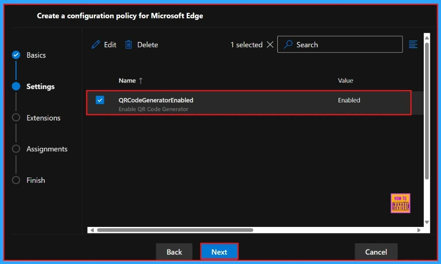Click the Extensions step circle indicator

pos(16,117)
